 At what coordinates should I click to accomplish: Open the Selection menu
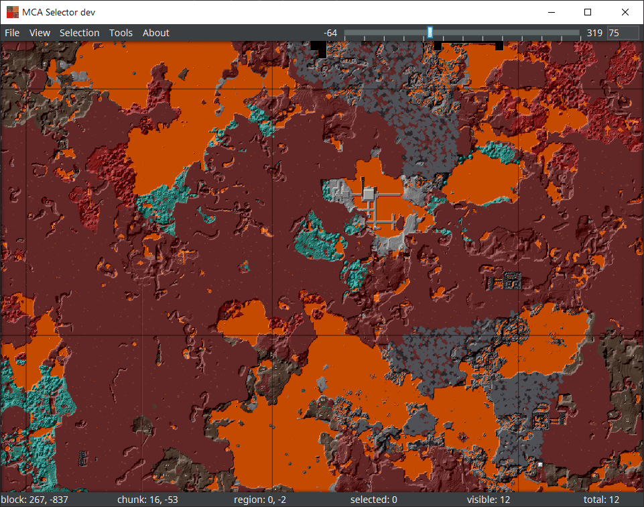[x=79, y=32]
